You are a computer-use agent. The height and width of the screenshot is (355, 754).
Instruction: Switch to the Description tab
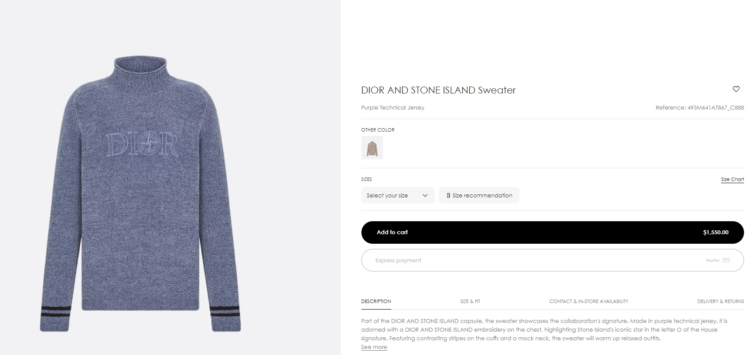(x=376, y=301)
